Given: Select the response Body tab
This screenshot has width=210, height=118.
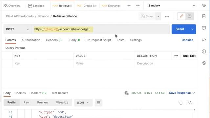Looking at the screenshot, I should (x=7, y=93).
